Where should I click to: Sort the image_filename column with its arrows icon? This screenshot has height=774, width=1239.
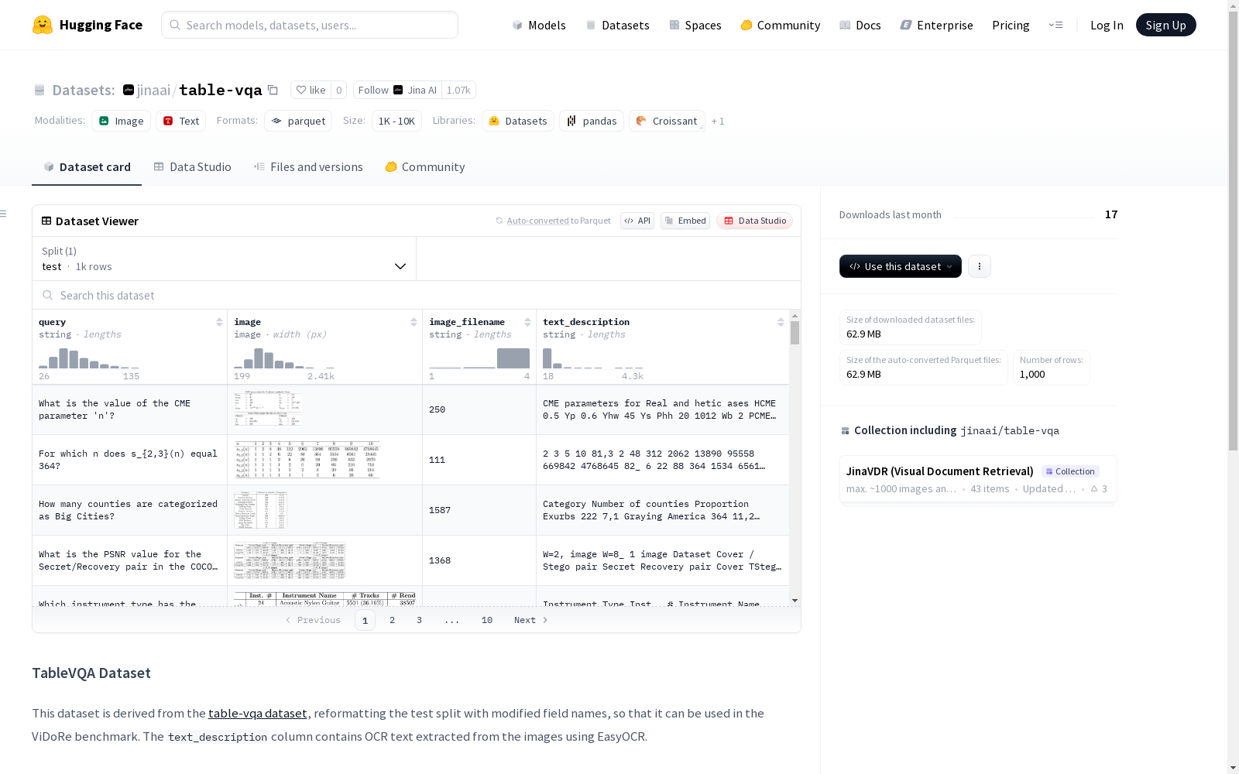click(x=527, y=322)
